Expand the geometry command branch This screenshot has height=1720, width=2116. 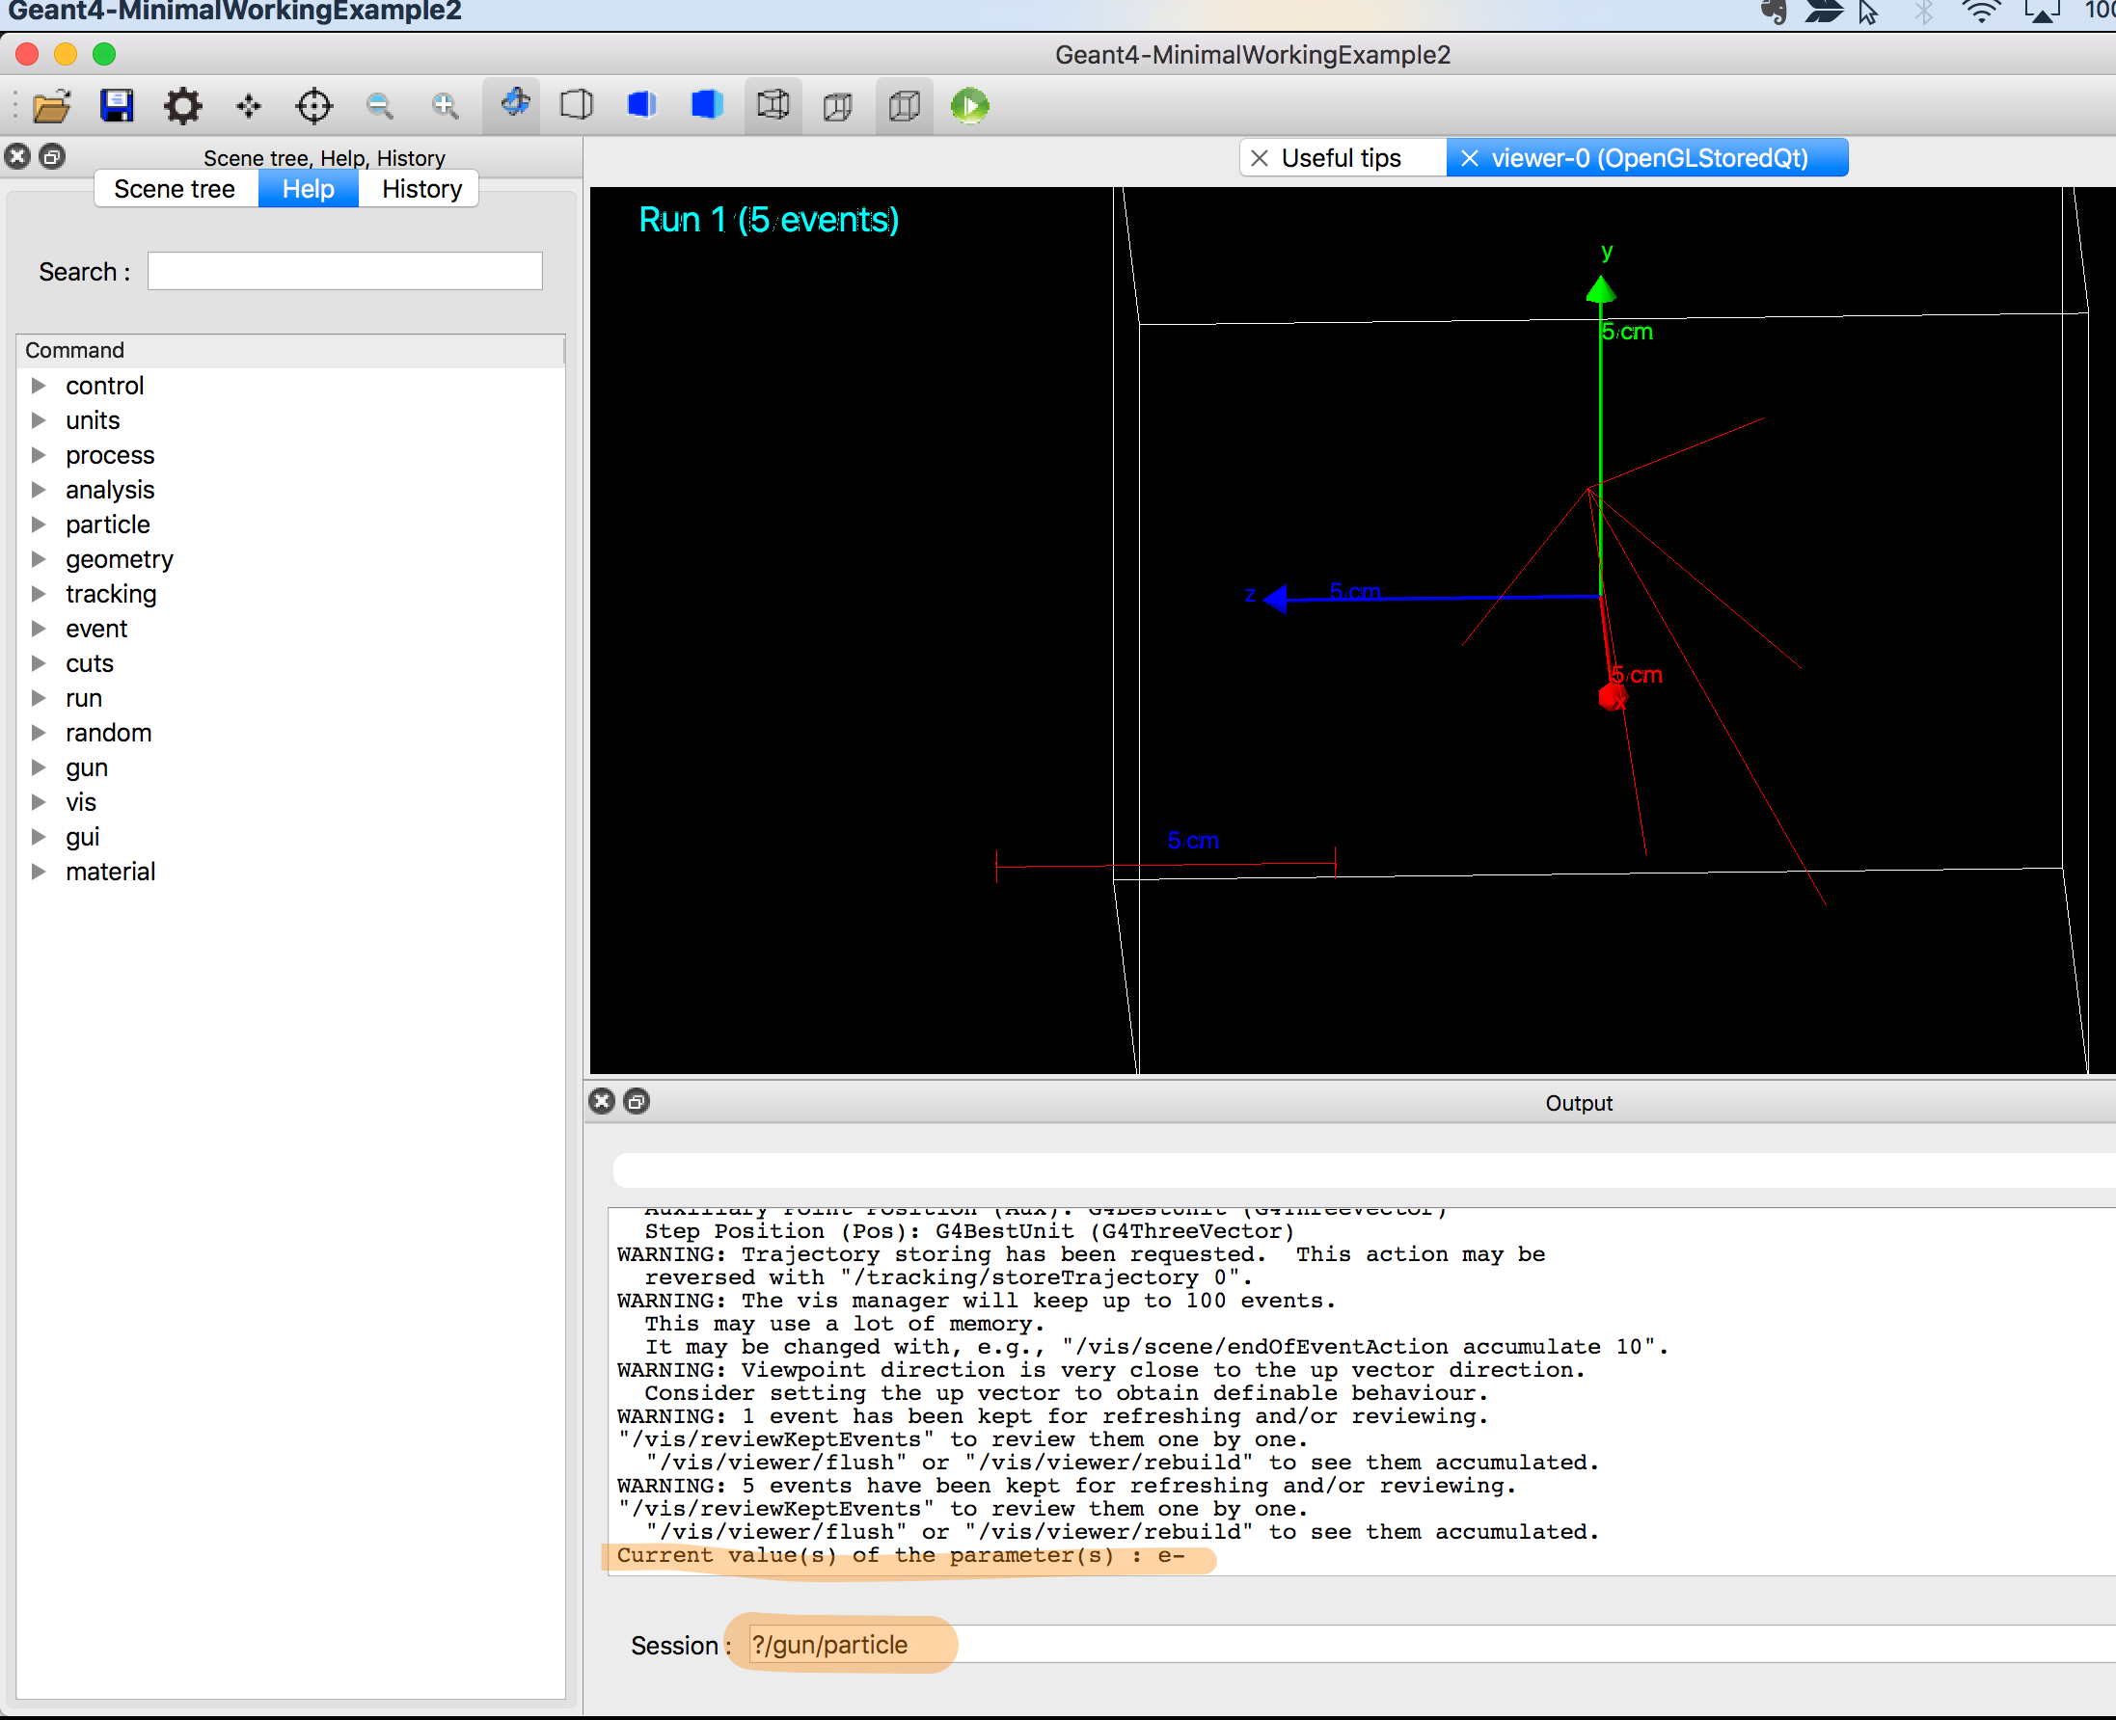pyautogui.click(x=40, y=559)
